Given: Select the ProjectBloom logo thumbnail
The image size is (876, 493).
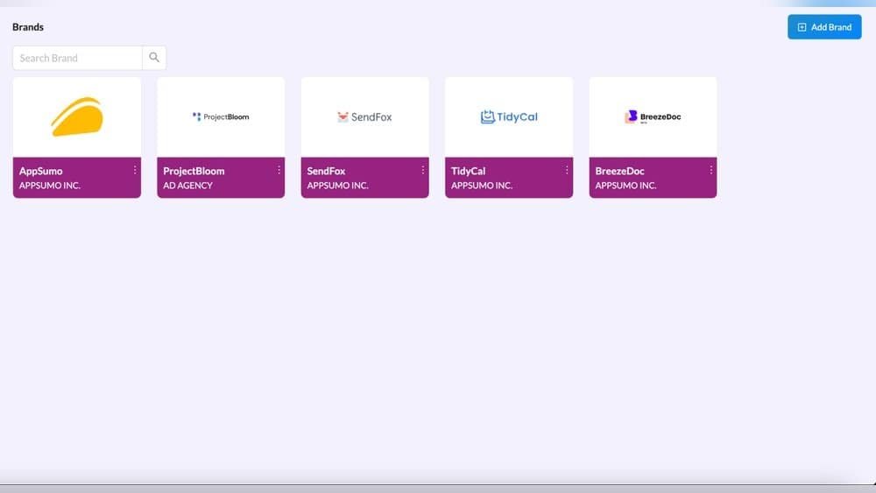Looking at the screenshot, I should tap(221, 116).
